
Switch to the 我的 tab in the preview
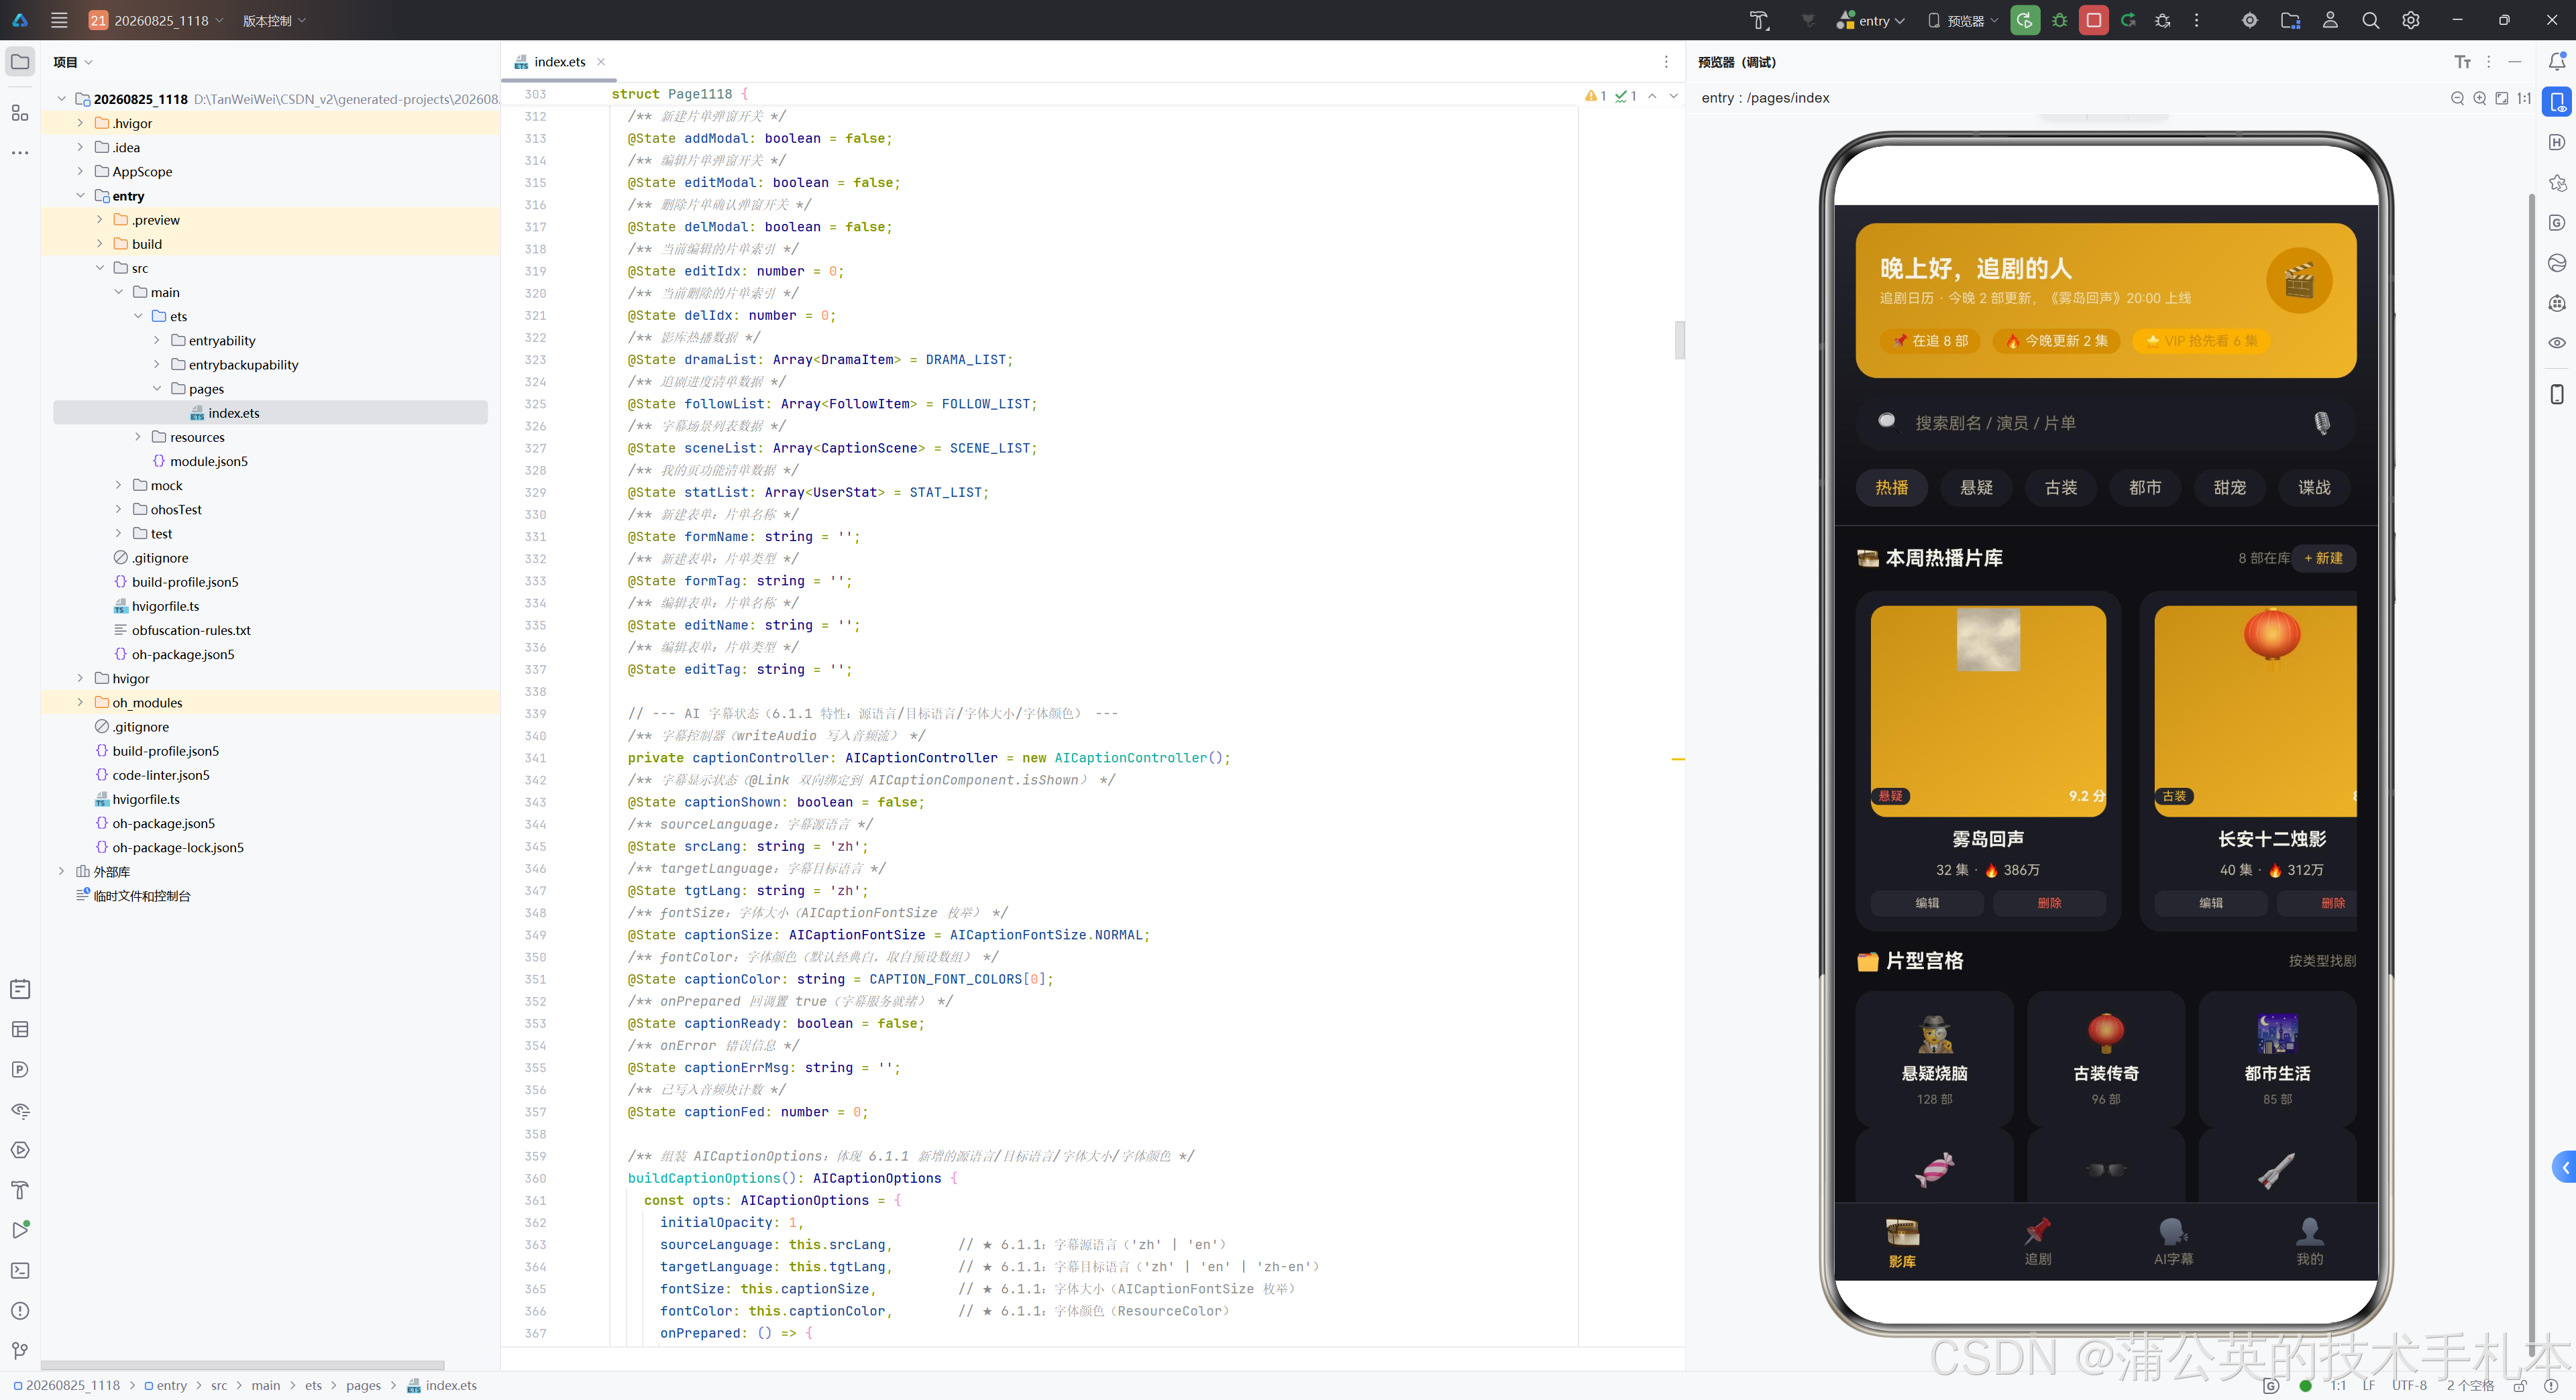2309,1242
